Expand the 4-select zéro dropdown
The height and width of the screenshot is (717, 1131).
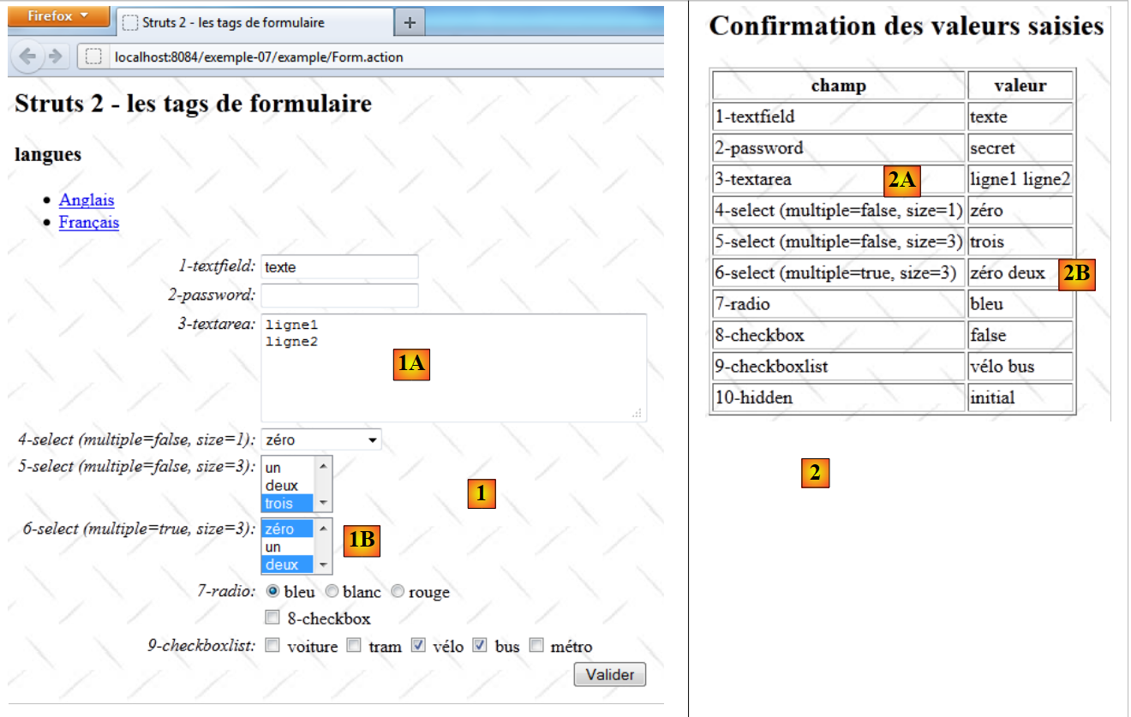pyautogui.click(x=320, y=439)
